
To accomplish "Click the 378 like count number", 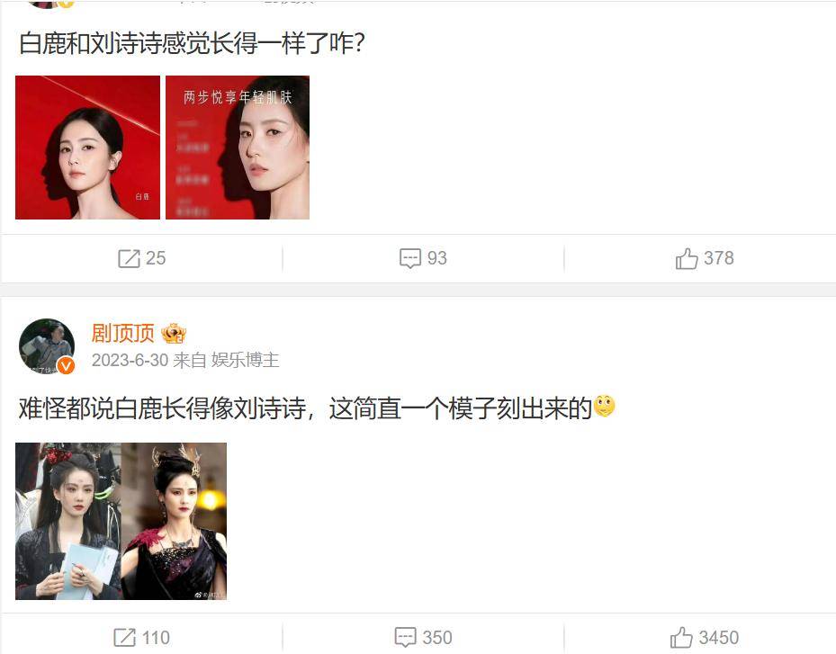I will 719,258.
